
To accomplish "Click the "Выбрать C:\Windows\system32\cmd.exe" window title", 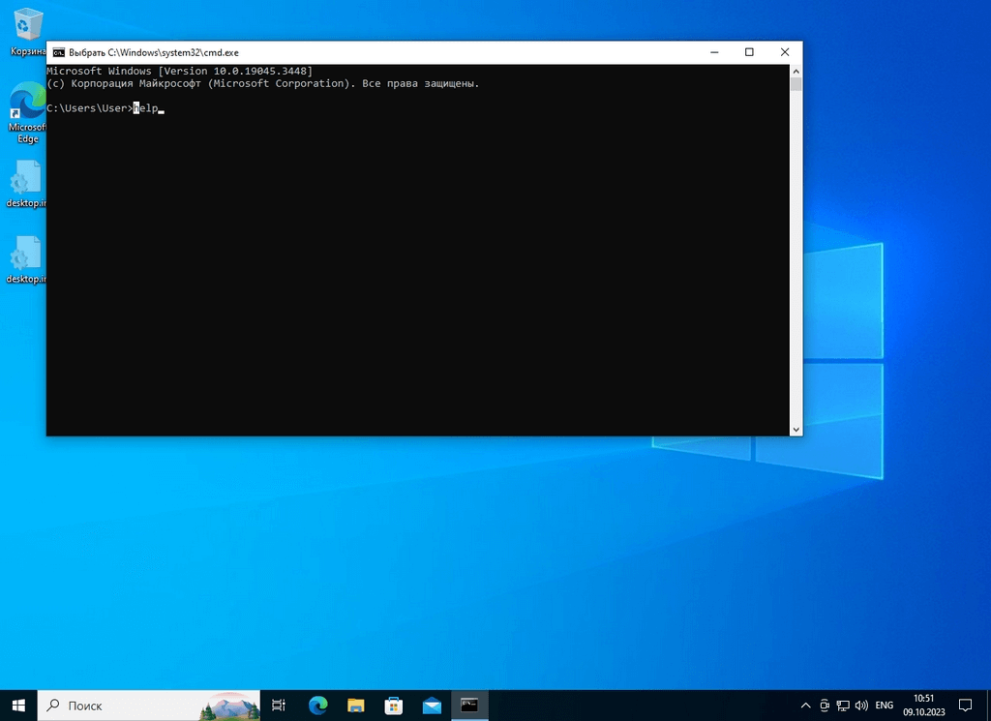I will click(x=154, y=52).
